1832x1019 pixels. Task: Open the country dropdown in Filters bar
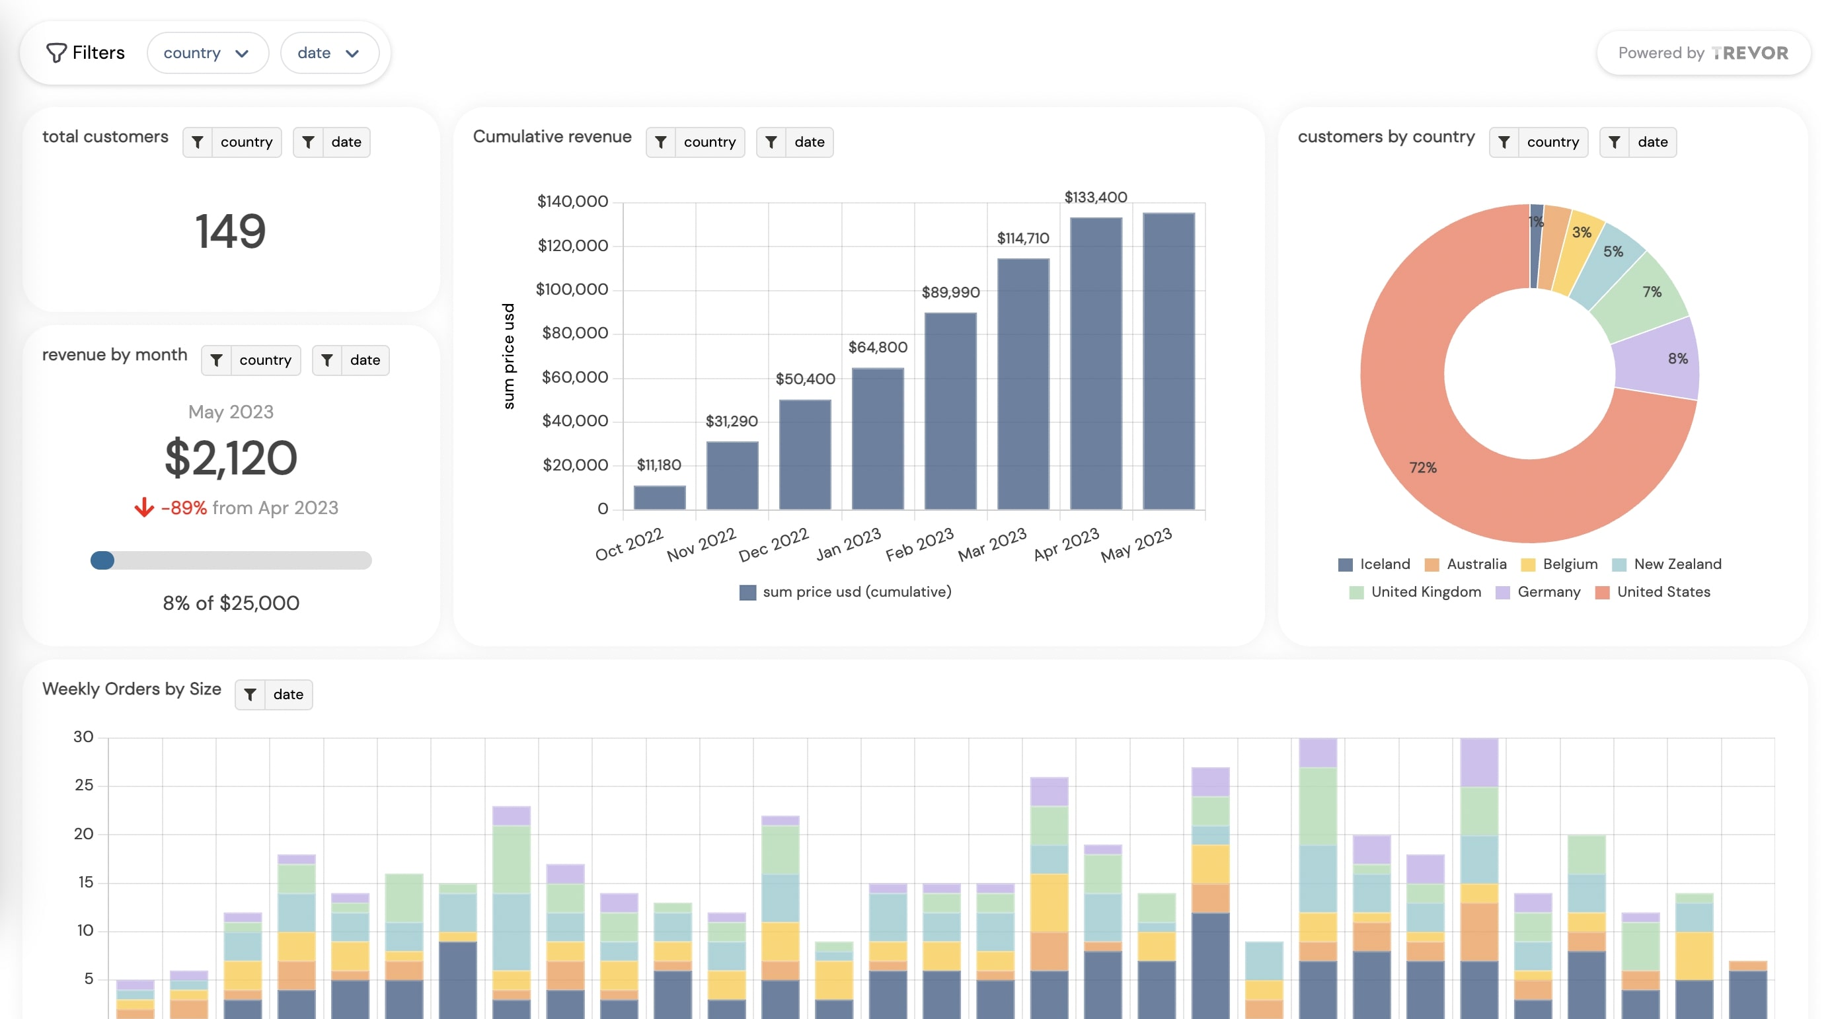click(207, 52)
